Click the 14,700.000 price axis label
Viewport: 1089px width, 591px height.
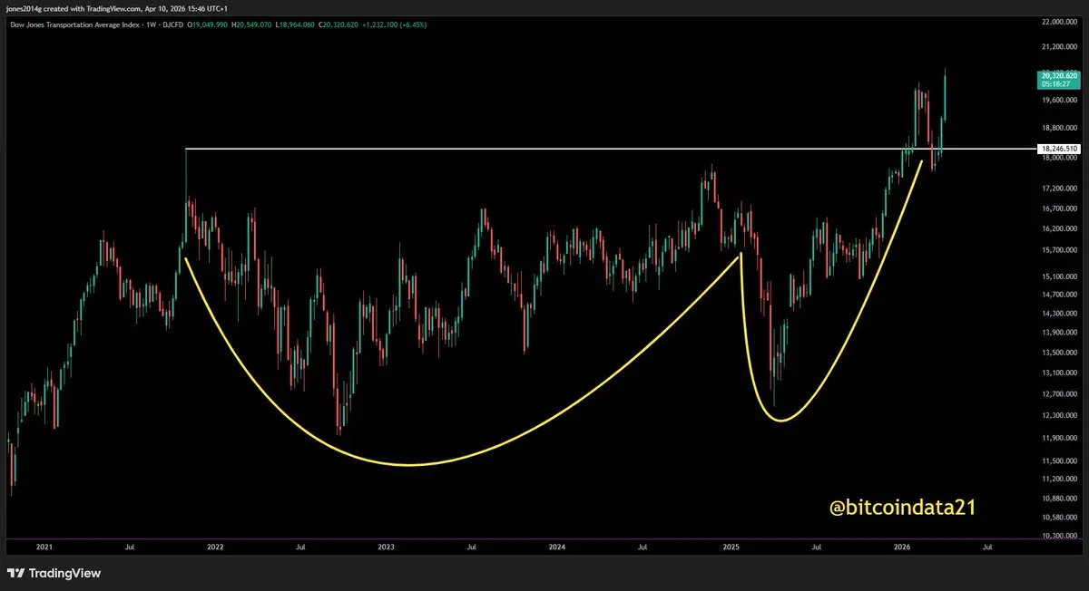(1059, 295)
